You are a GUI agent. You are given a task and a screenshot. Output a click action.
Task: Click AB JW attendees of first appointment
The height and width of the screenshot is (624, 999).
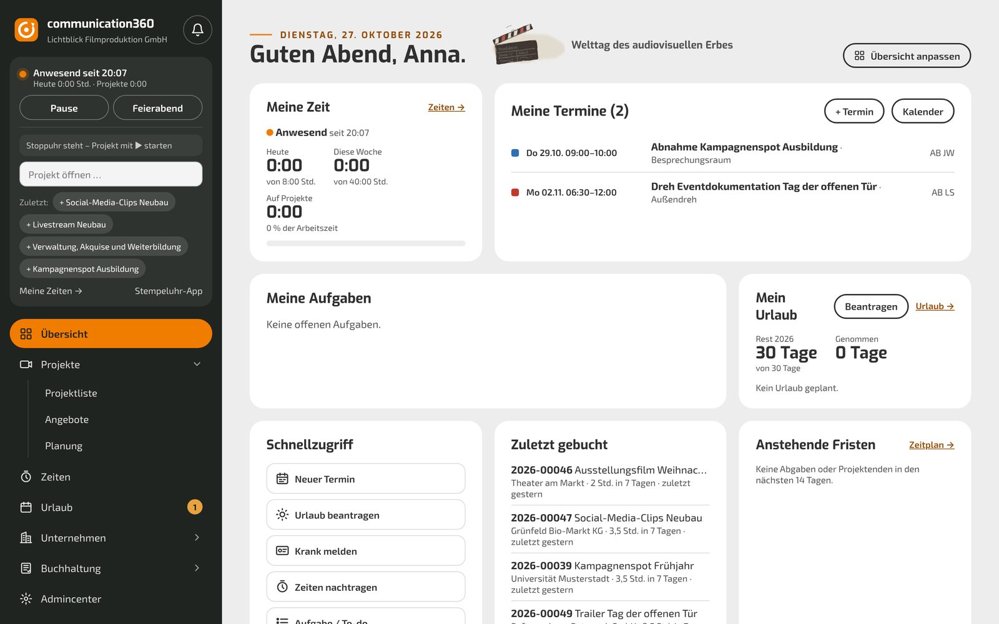[x=942, y=153]
